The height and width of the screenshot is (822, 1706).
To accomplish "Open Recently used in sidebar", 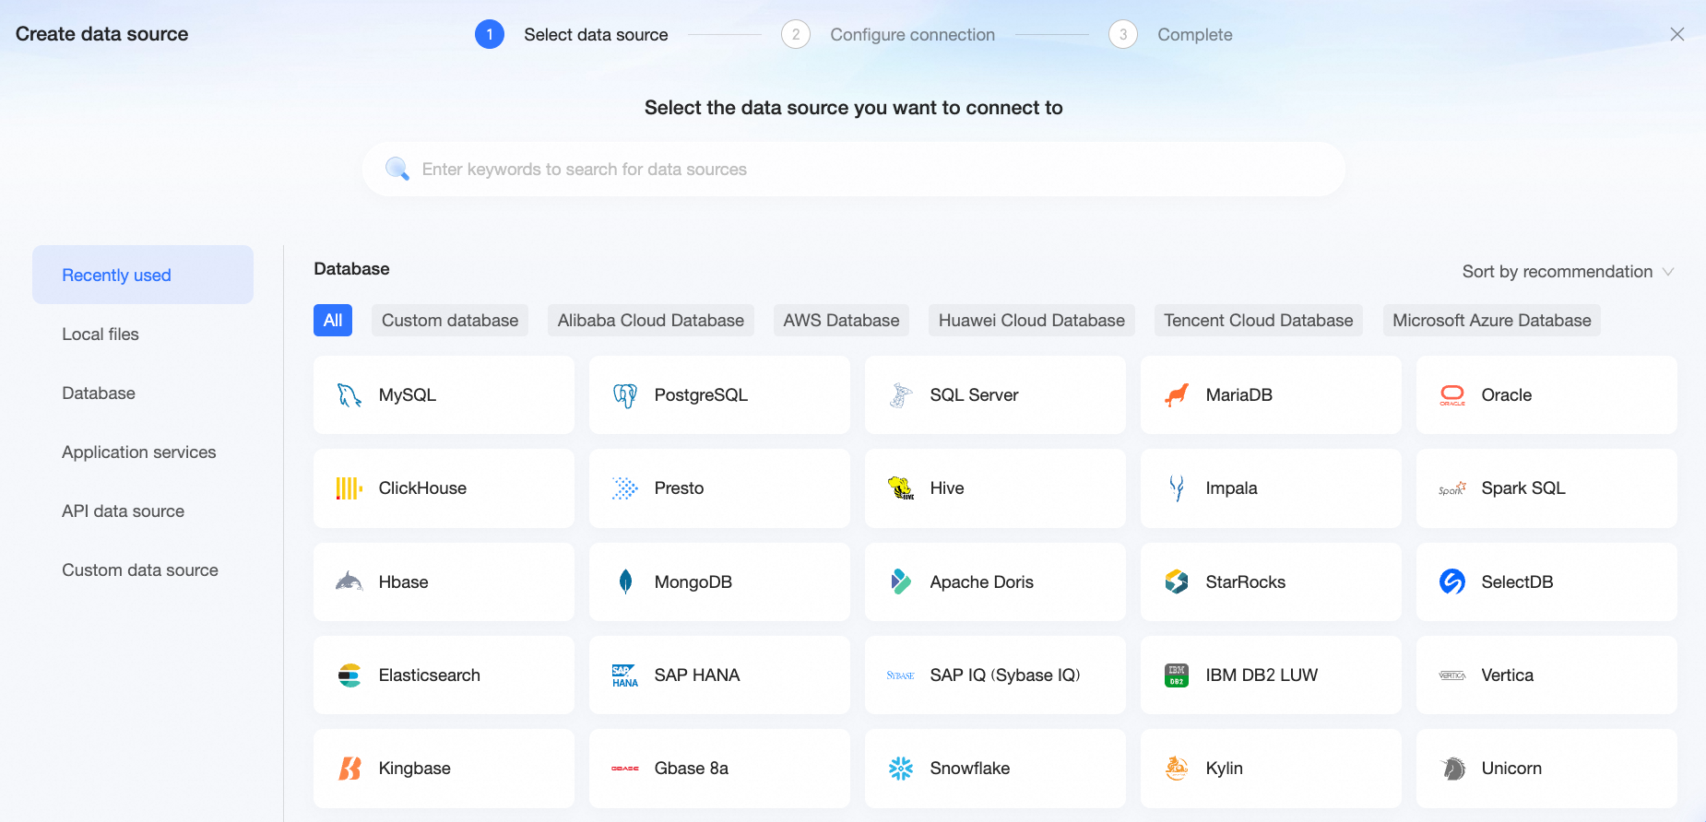I will click(x=143, y=275).
